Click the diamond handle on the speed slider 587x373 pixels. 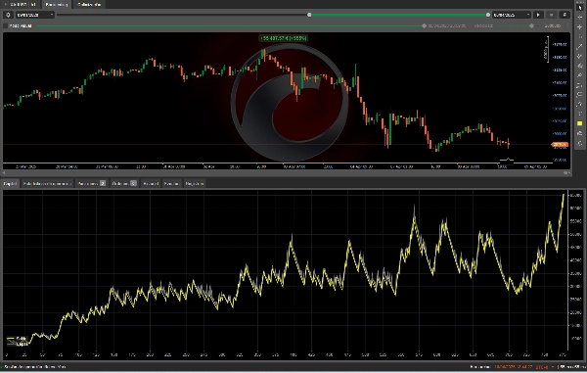point(531,25)
